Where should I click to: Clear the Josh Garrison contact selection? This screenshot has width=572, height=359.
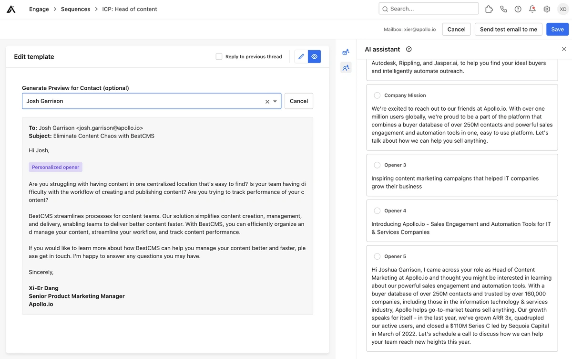coord(267,101)
